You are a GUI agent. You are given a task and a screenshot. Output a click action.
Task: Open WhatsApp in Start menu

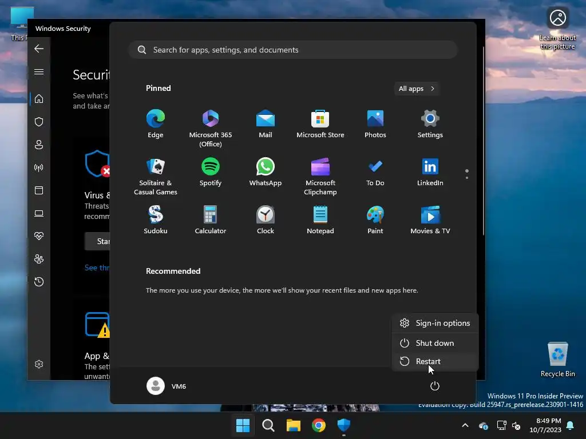pyautogui.click(x=266, y=172)
